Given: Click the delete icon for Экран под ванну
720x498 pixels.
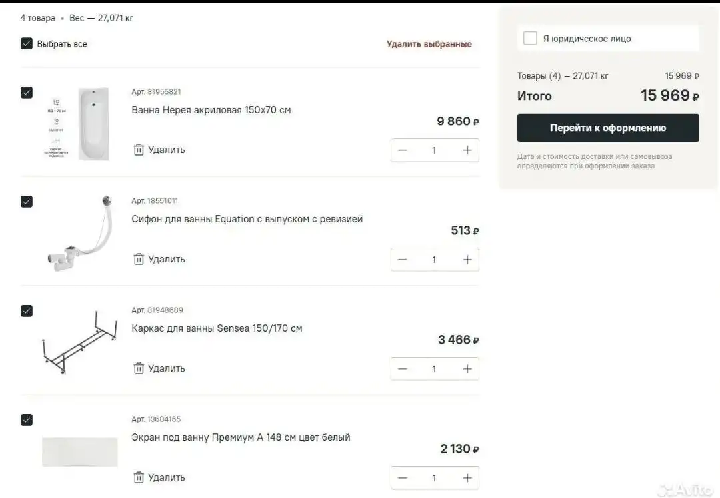Looking at the screenshot, I should [x=139, y=477].
